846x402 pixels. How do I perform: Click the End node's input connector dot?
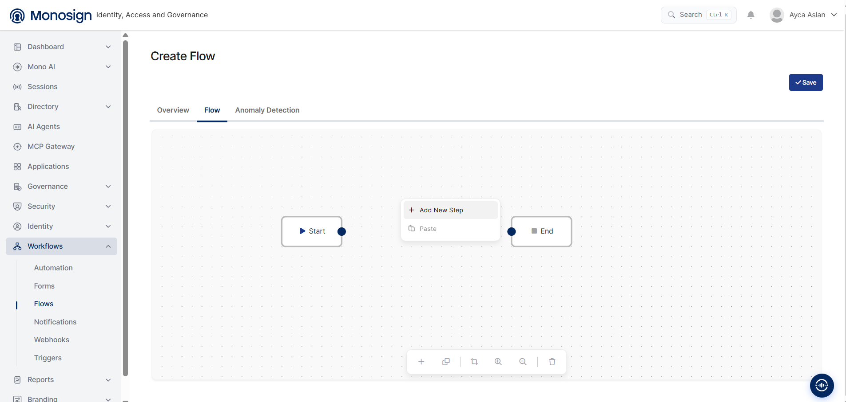pos(512,231)
